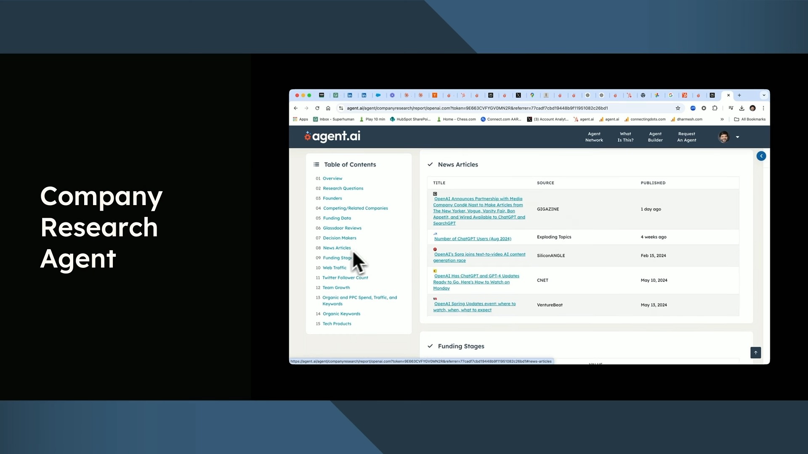
Task: Collapse the News Articles section checkmark
Action: (430, 164)
